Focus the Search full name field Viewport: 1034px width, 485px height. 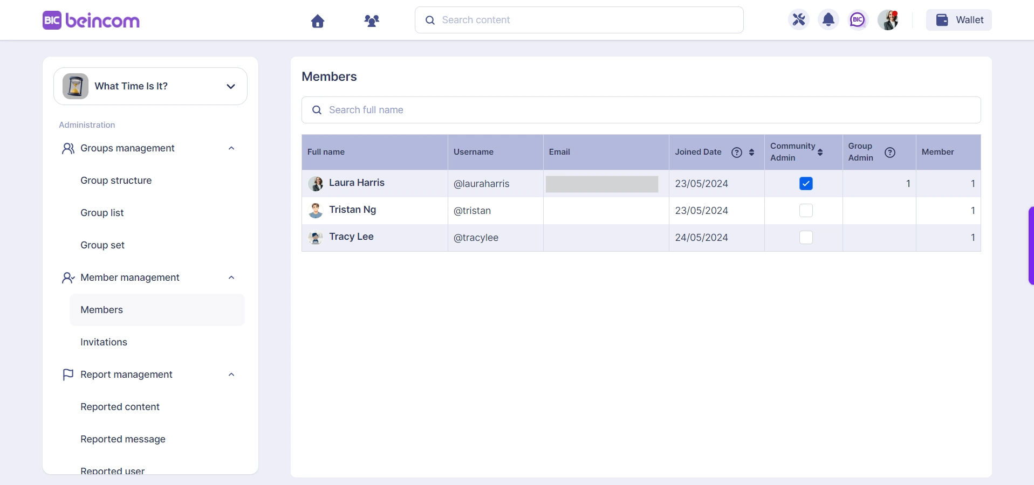[641, 110]
